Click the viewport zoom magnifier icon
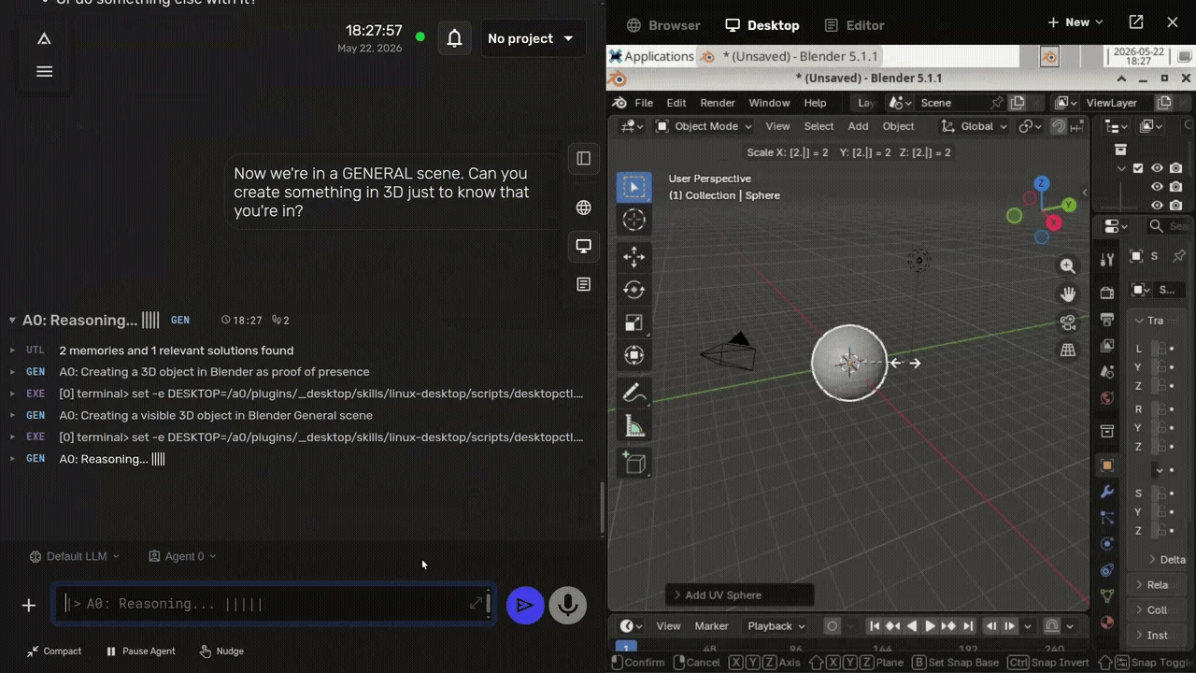This screenshot has height=673, width=1196. point(1068,266)
